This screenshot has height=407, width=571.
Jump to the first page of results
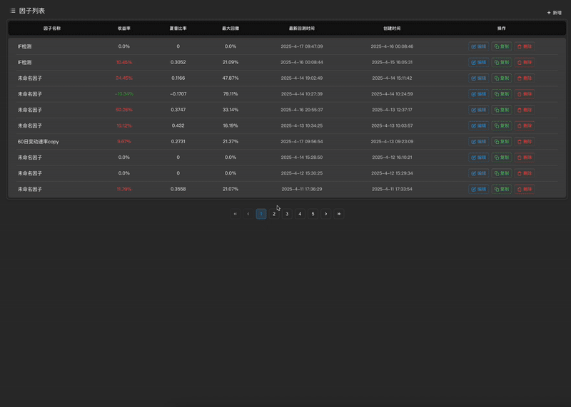236,214
